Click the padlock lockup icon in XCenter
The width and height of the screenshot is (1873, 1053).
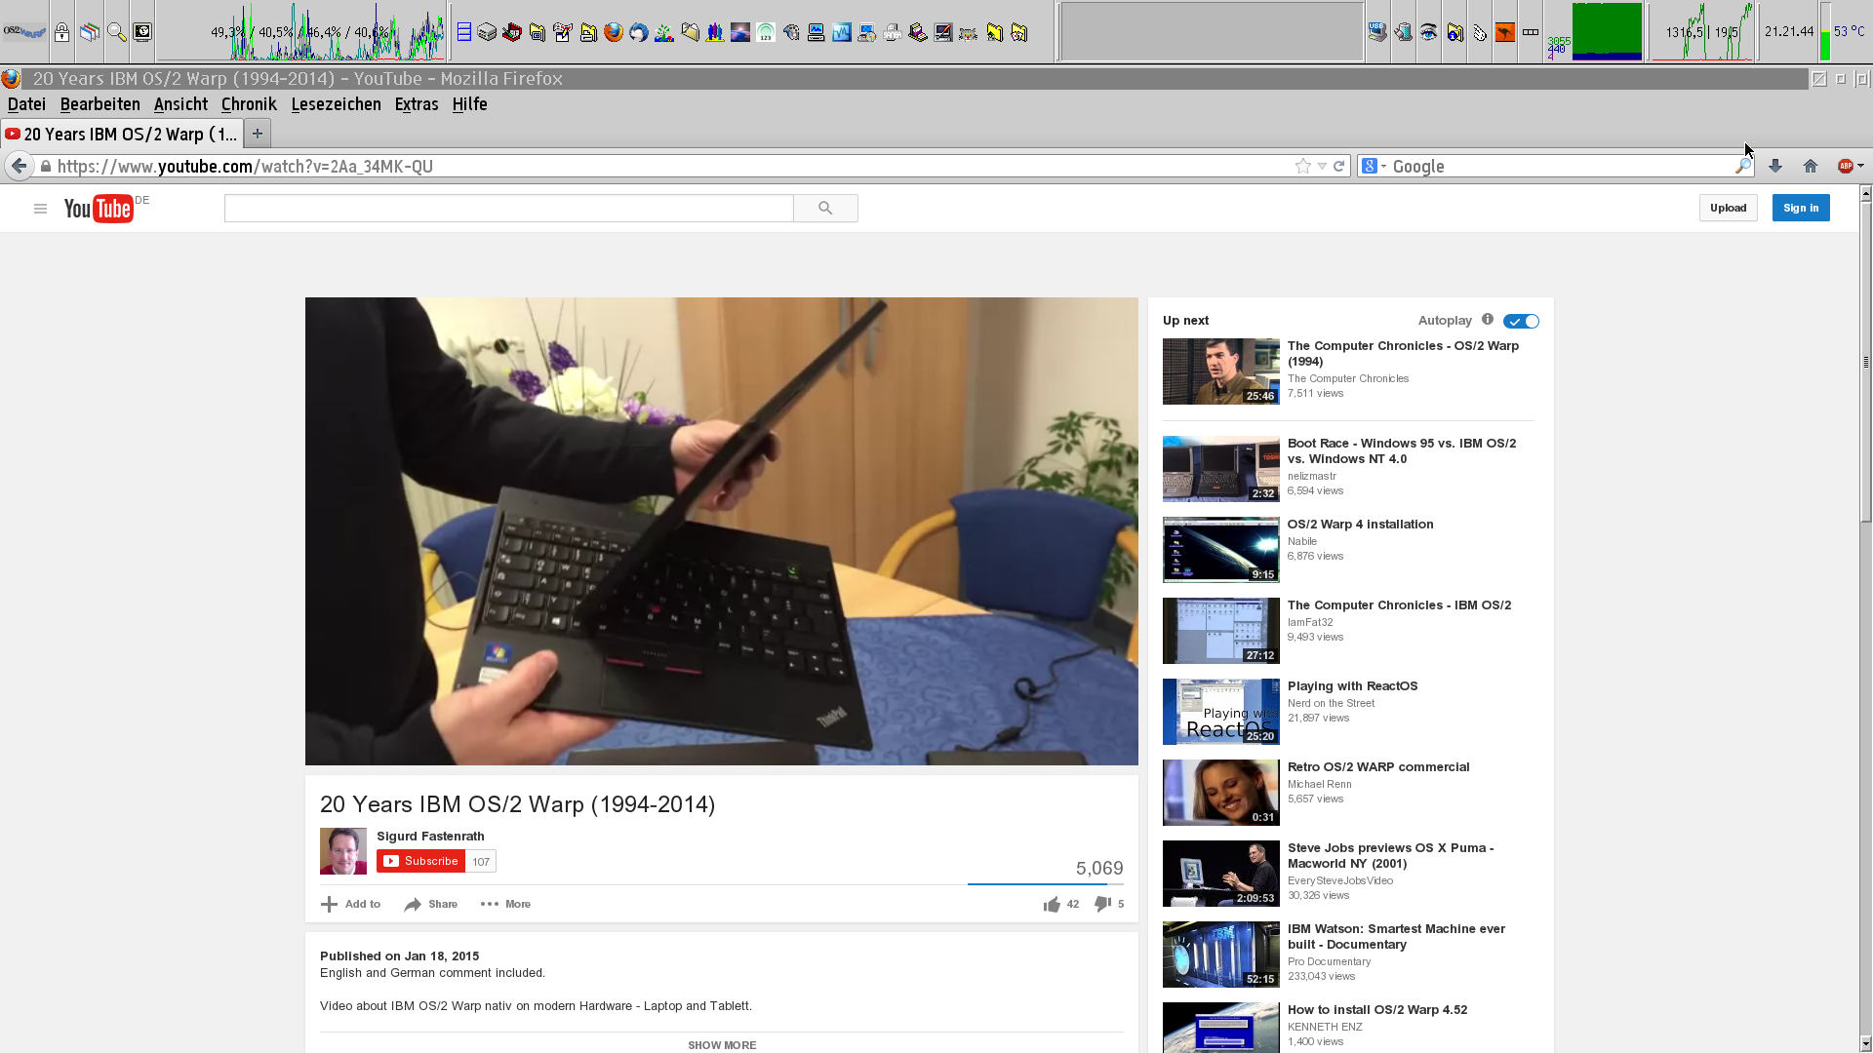61,32
